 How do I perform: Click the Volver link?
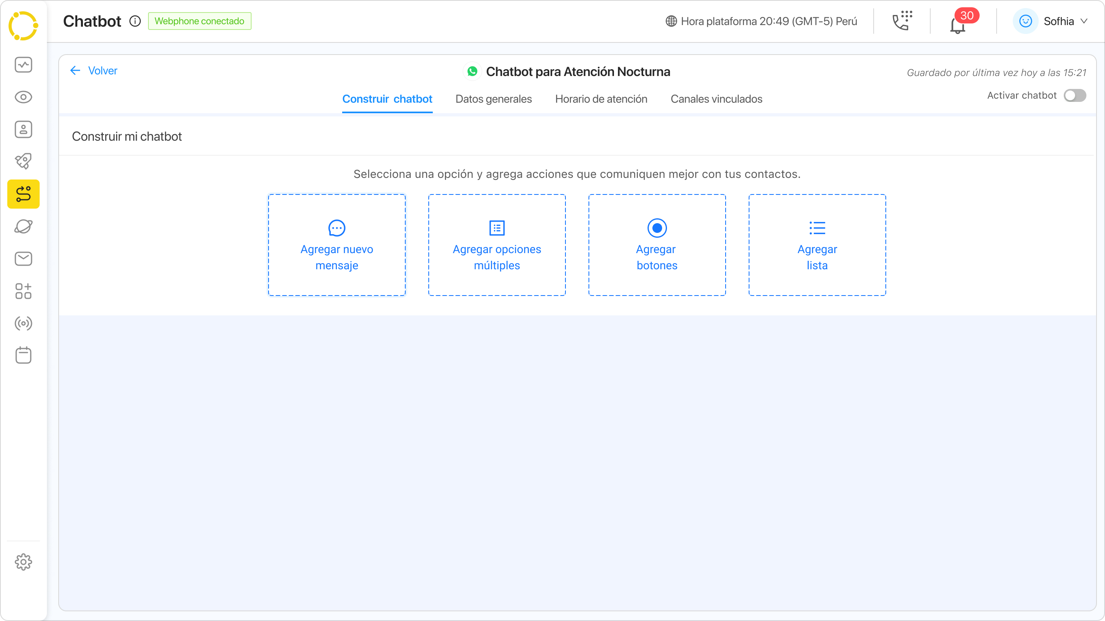[x=102, y=70]
